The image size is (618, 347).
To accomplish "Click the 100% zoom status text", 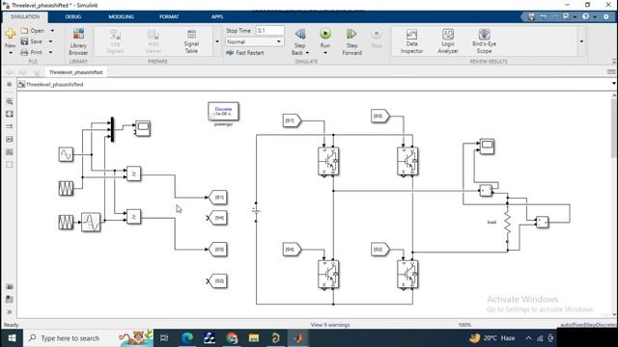I will pyautogui.click(x=464, y=325).
